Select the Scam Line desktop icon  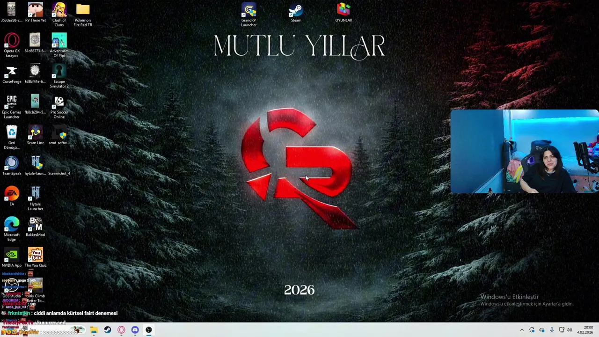point(35,135)
